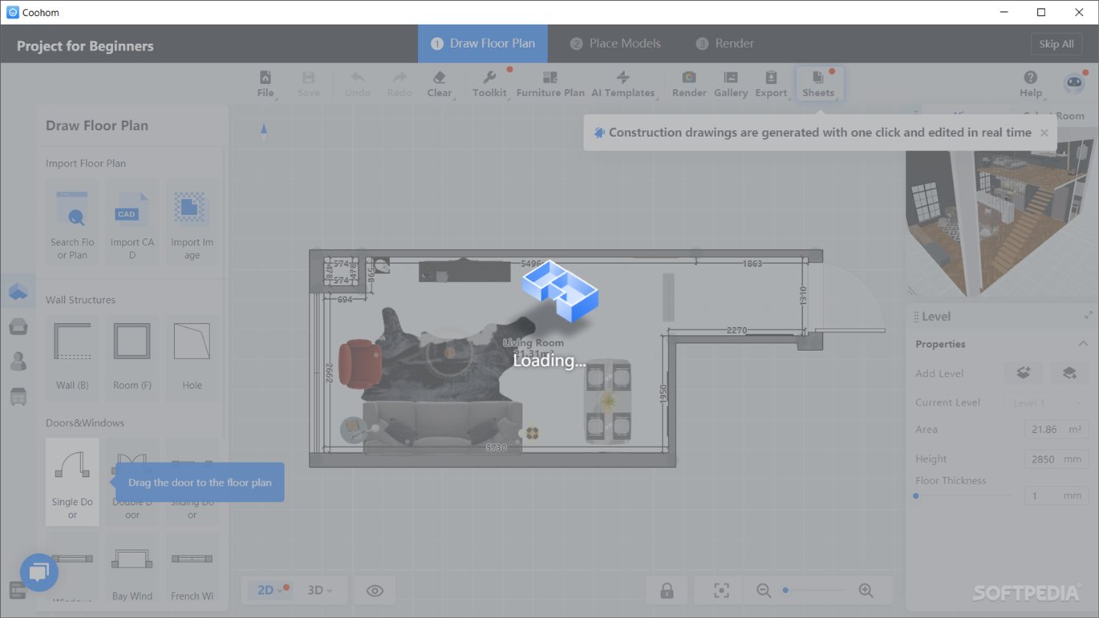This screenshot has width=1099, height=618.
Task: Edit the Height value field
Action: tap(1055, 459)
